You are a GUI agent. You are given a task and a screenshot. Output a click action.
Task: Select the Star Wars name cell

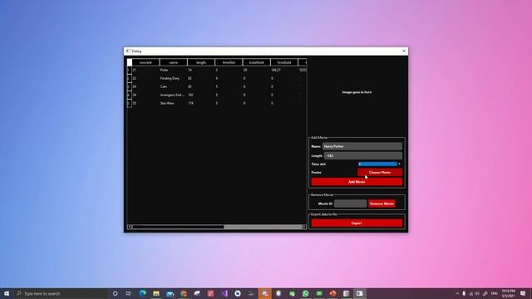[x=174, y=103]
